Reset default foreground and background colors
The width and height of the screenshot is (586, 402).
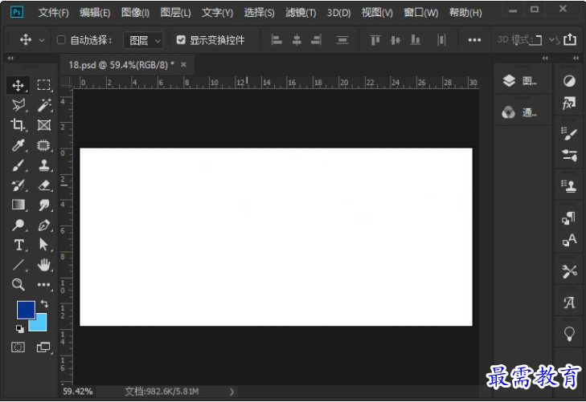[20, 329]
